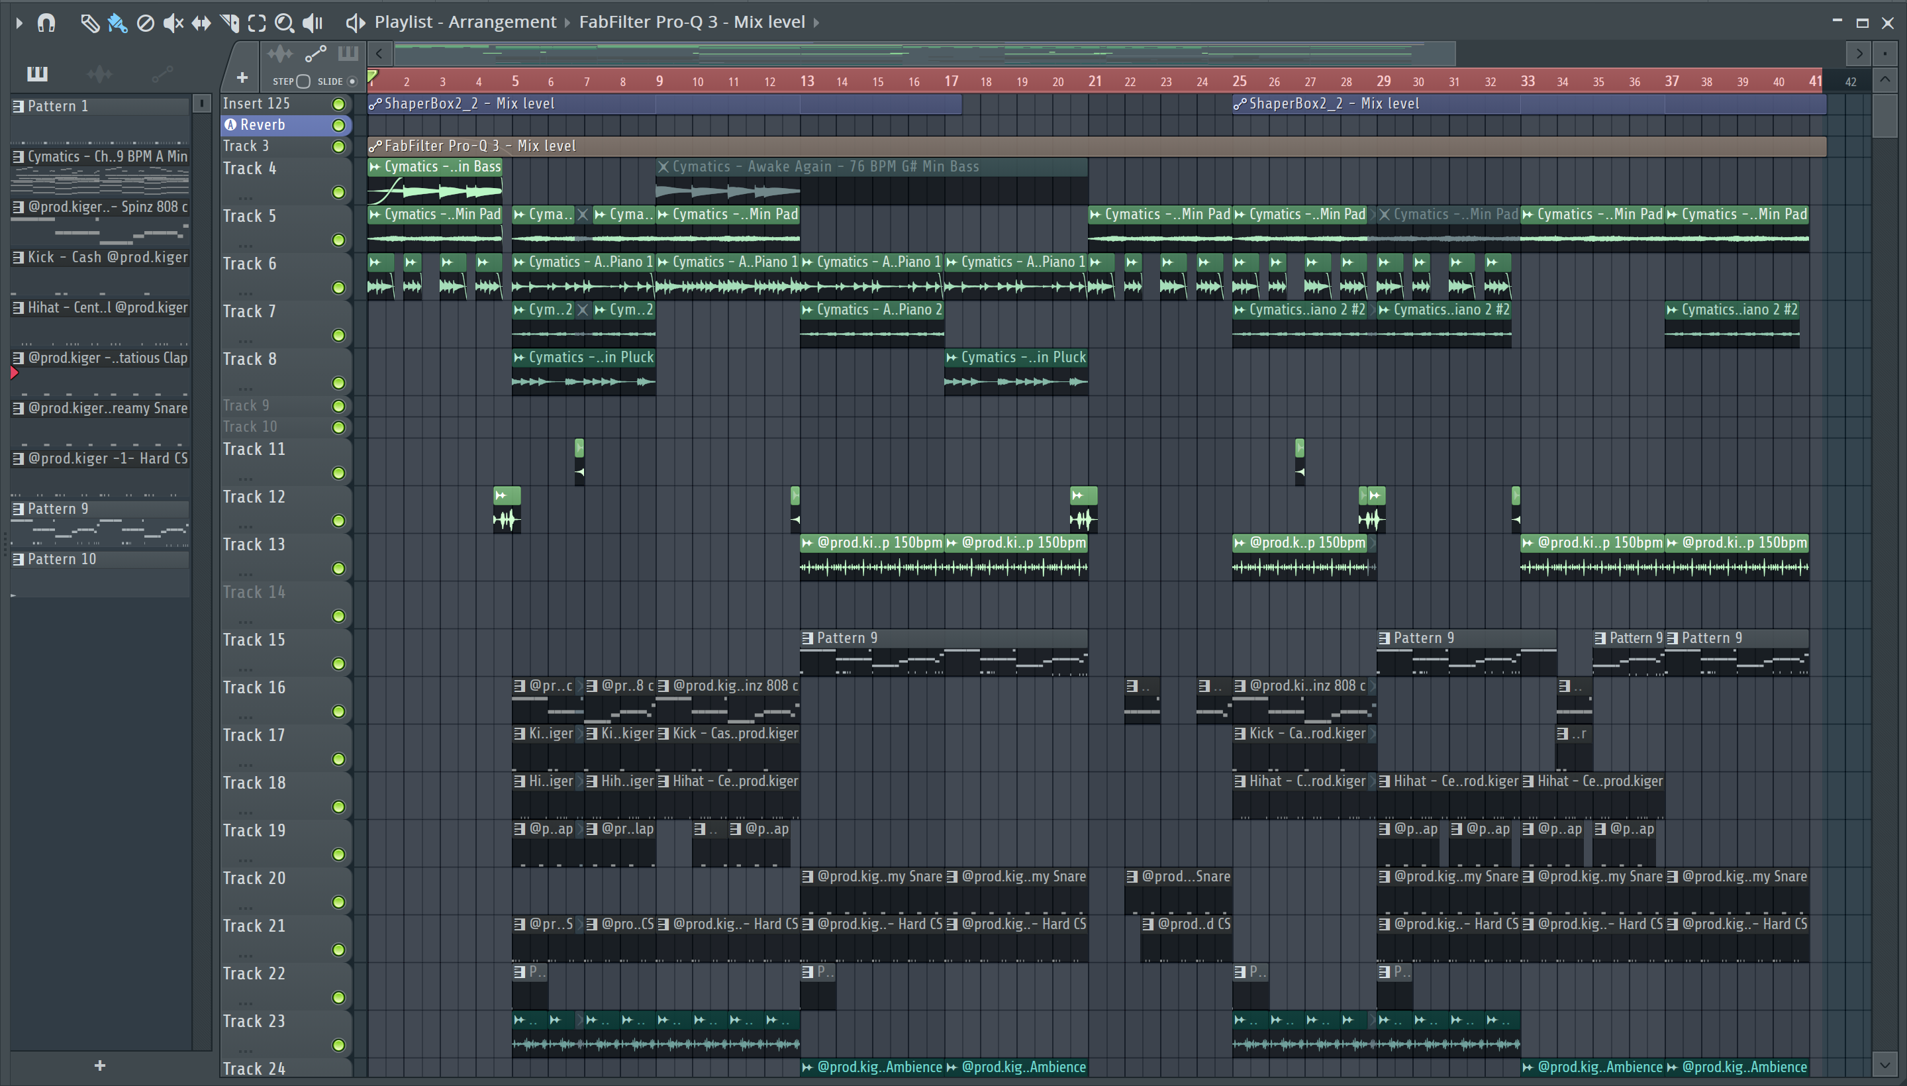Open the Playlist - Arrangement dropdown

click(x=465, y=23)
